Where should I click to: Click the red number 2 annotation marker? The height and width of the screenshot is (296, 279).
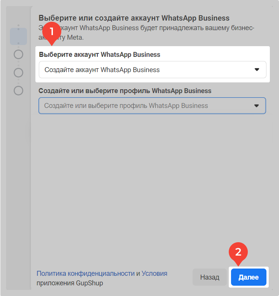pos(238,252)
